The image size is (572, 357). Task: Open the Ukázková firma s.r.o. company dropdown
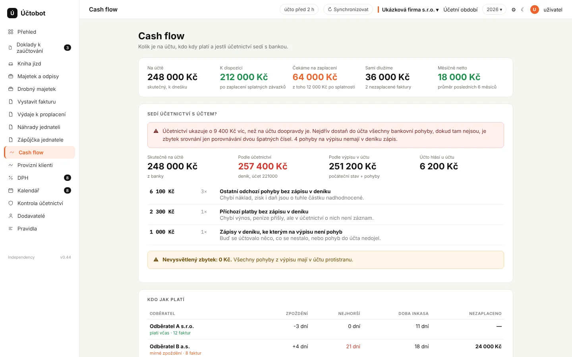(x=410, y=10)
